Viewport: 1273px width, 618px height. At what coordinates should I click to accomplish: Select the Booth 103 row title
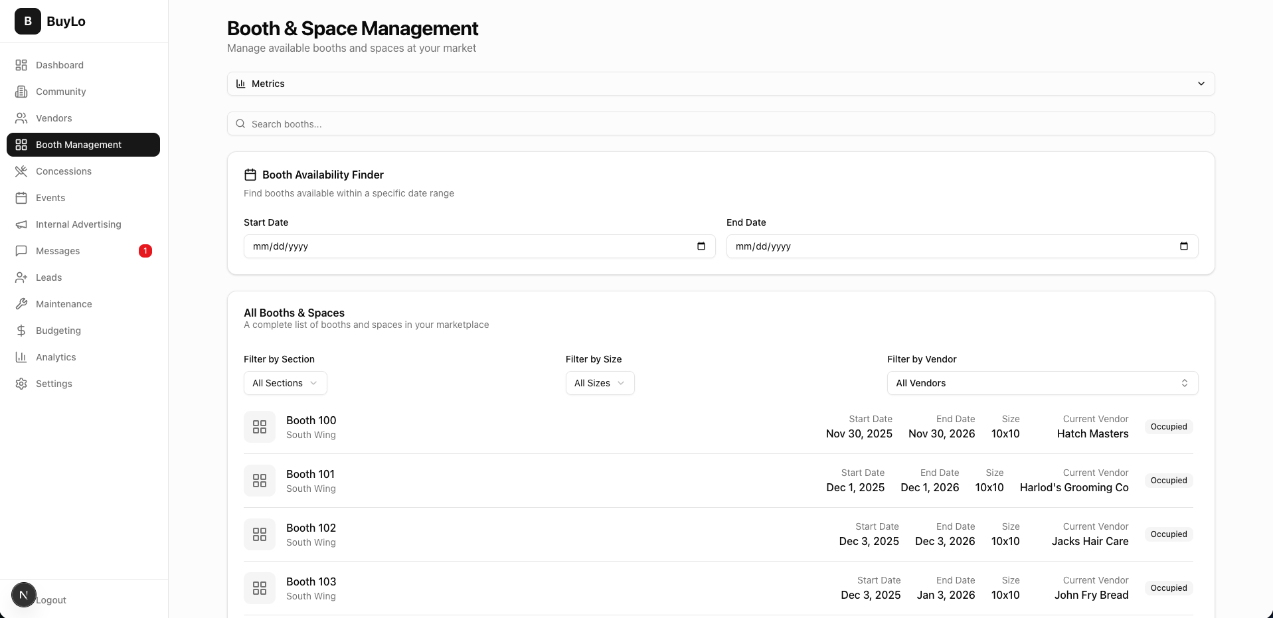point(311,581)
